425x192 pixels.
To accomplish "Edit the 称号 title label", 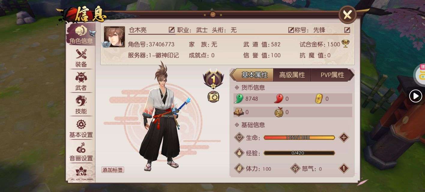I will coord(291,30).
